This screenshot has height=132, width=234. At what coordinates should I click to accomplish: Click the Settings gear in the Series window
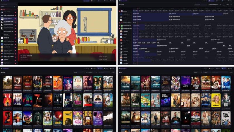pos(228,68)
